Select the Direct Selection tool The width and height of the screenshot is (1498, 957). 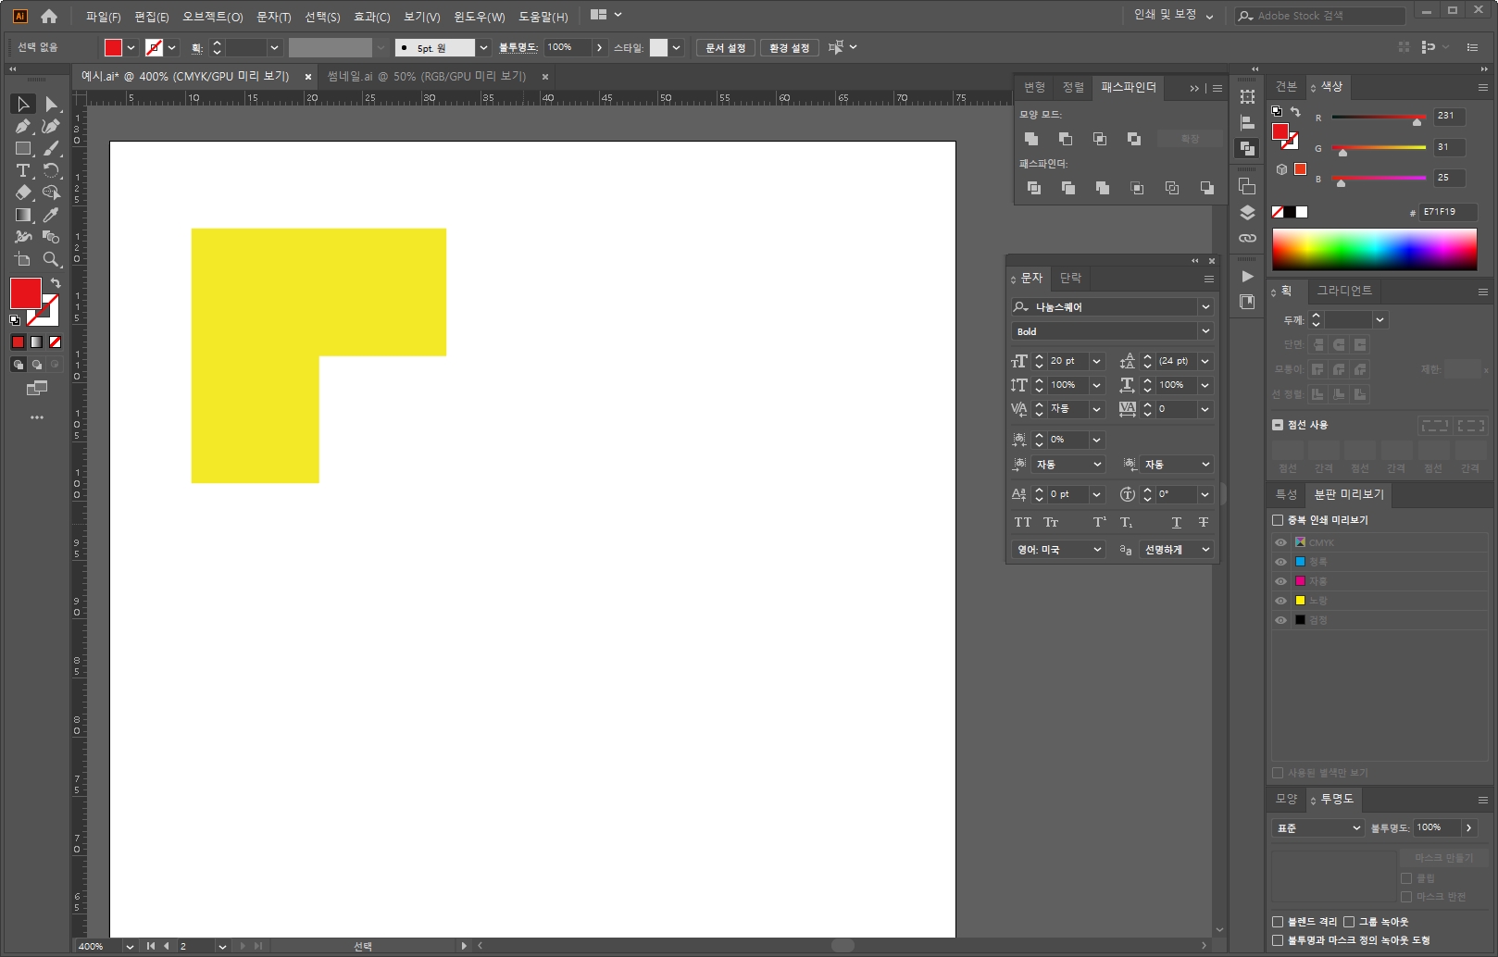(51, 104)
